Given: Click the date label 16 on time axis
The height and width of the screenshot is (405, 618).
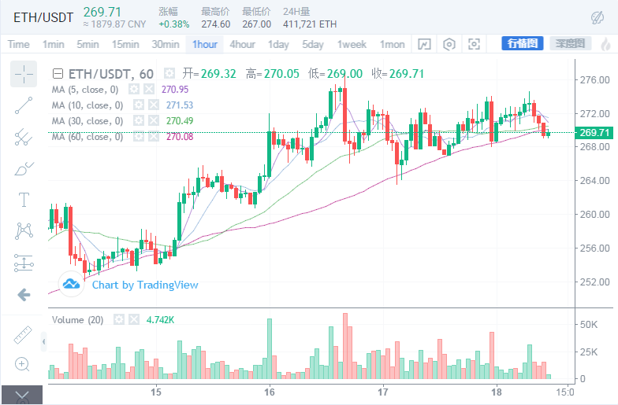Looking at the screenshot, I should (270, 392).
